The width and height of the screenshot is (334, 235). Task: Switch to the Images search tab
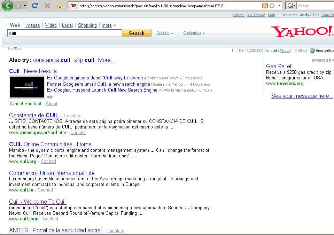[33, 25]
